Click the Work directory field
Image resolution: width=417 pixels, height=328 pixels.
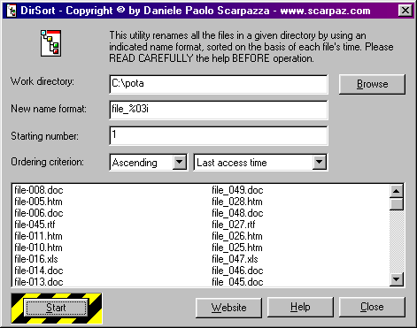(x=219, y=84)
